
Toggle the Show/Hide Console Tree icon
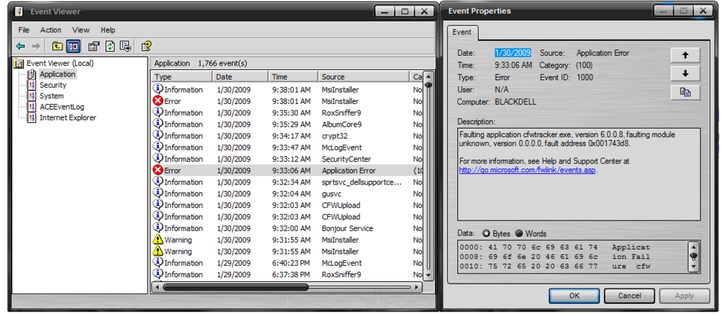pyautogui.click(x=74, y=47)
